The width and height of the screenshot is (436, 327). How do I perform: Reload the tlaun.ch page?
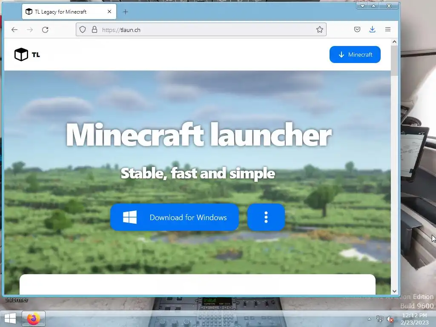(45, 29)
